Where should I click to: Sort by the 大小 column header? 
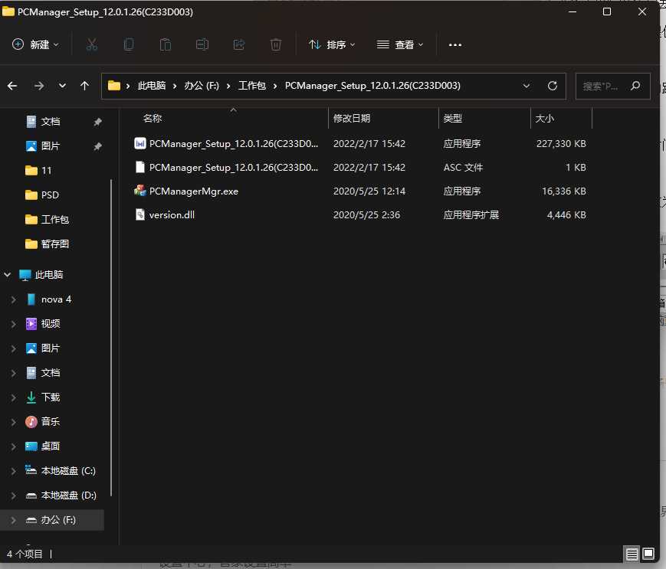[544, 119]
